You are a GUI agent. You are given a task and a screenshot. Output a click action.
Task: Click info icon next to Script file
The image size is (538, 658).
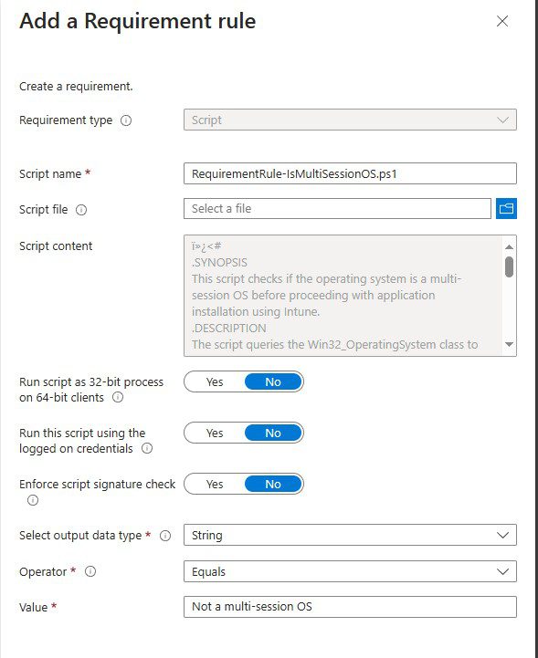(81, 210)
